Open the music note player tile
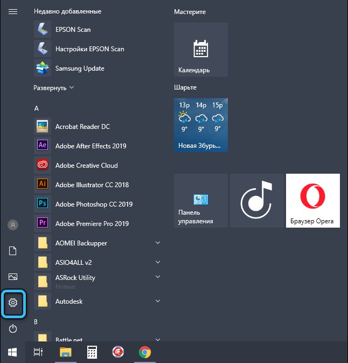This screenshot has width=348, height=363. coord(256,201)
